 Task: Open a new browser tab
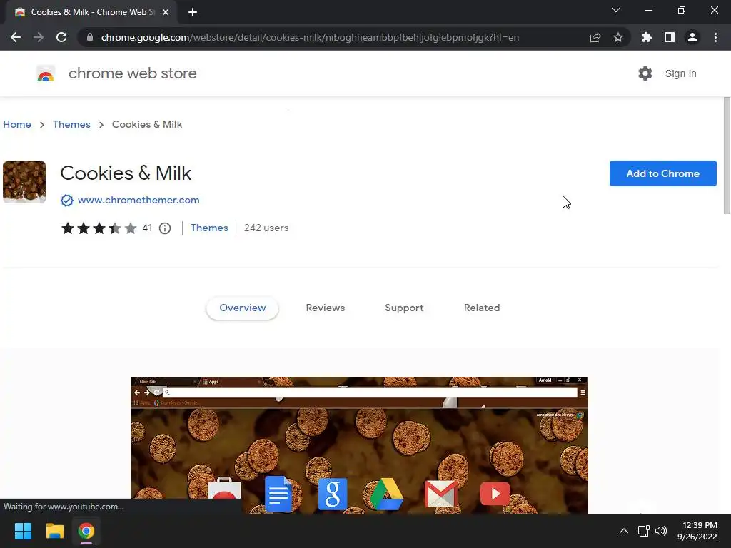193,12
